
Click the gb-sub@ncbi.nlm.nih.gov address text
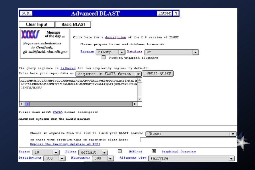tap(45, 52)
